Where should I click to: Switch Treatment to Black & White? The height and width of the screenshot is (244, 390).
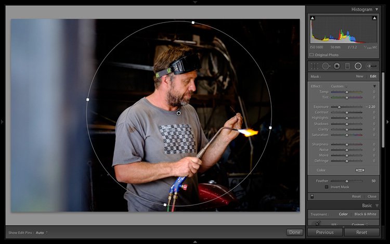[365, 214]
